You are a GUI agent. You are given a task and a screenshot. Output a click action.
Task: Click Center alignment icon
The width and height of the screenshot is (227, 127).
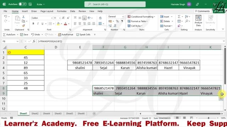tap(80, 24)
